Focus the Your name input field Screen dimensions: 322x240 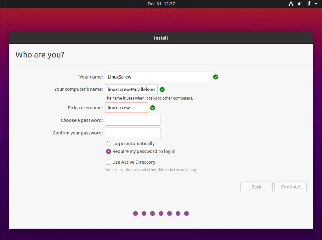click(x=158, y=77)
